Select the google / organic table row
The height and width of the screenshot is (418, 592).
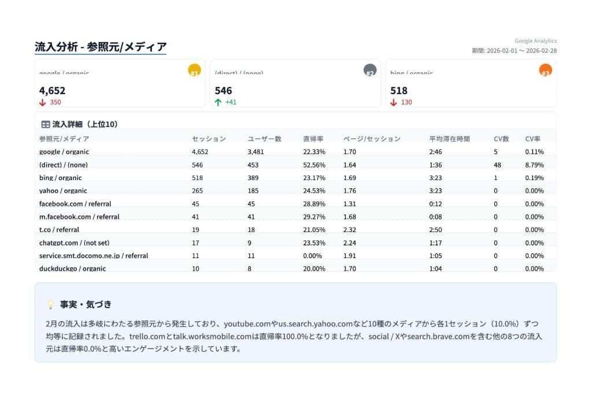pyautogui.click(x=231, y=151)
